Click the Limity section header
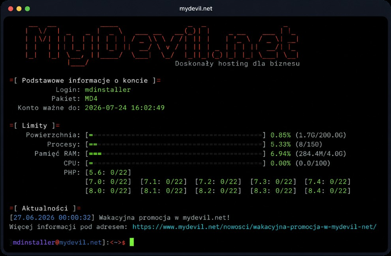 pyautogui.click(x=35, y=126)
